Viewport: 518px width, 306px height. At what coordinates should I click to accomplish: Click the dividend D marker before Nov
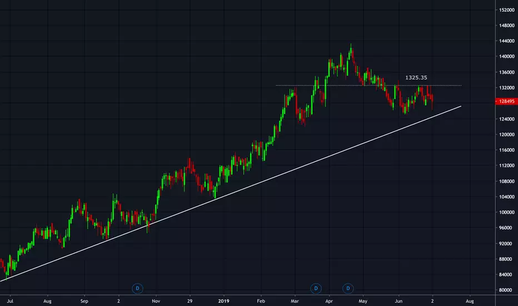click(137, 288)
